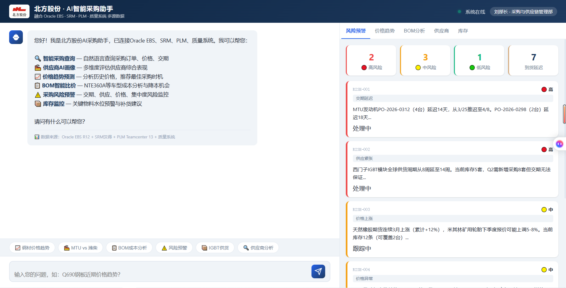566x288 pixels.
Task: Click the floating purple assistant bubble icon
Action: click(x=559, y=144)
